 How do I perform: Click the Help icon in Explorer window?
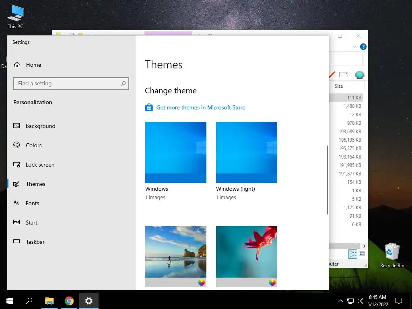pos(363,47)
